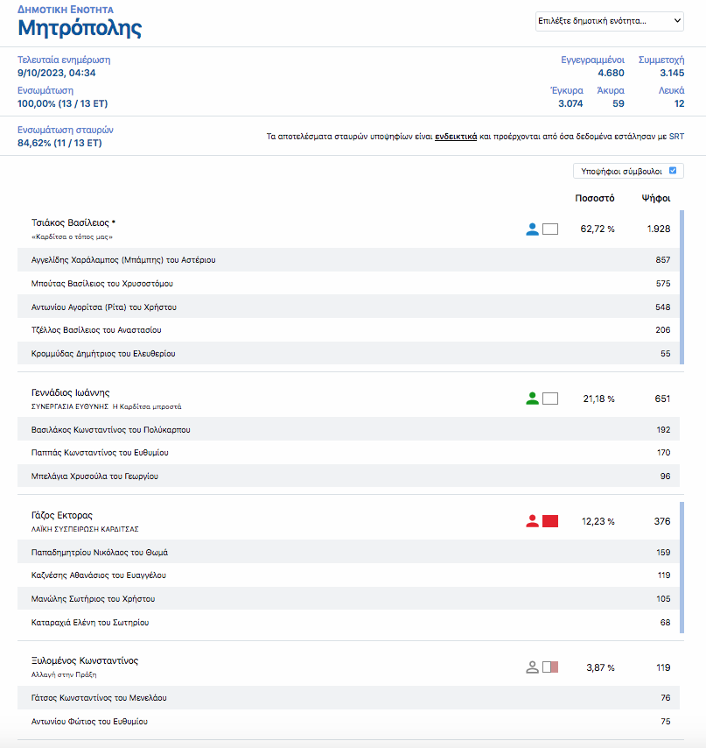The height and width of the screenshot is (748, 706).
Task: Toggle the Υποψήφιοι σύμβουλοι checkbox
Action: (672, 172)
